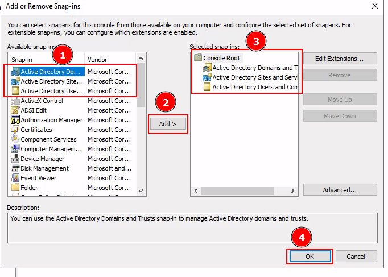Select Console Root in the selected snap-ins tree
The width and height of the screenshot is (388, 277).
pyautogui.click(x=221, y=58)
